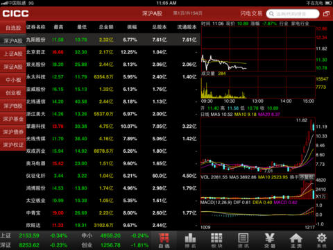Sort by the 振幅 column header
The image size is (333, 250).
132,27
